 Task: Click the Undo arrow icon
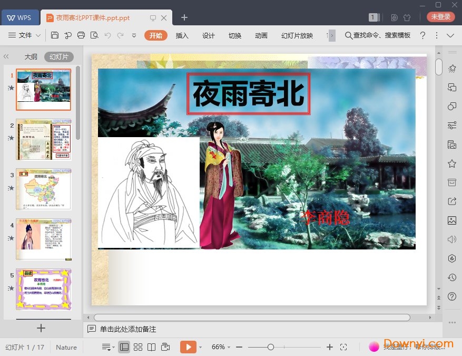(x=107, y=35)
